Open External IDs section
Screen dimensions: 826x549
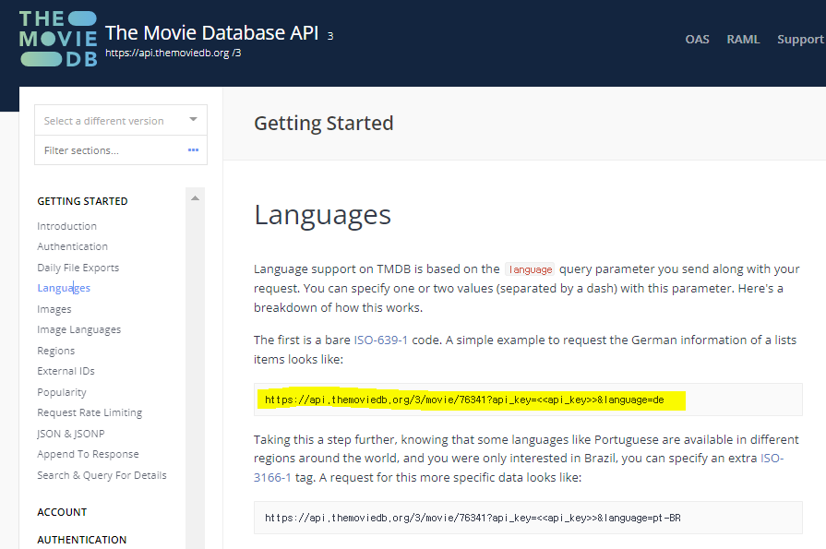[66, 371]
